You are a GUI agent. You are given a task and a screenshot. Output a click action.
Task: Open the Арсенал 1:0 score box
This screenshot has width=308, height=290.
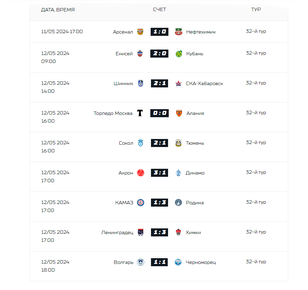(159, 31)
